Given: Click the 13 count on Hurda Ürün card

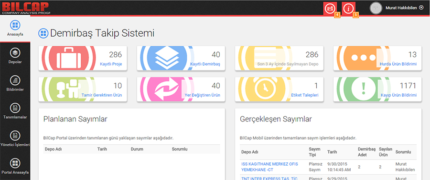Looking at the screenshot, I should click(412, 55).
